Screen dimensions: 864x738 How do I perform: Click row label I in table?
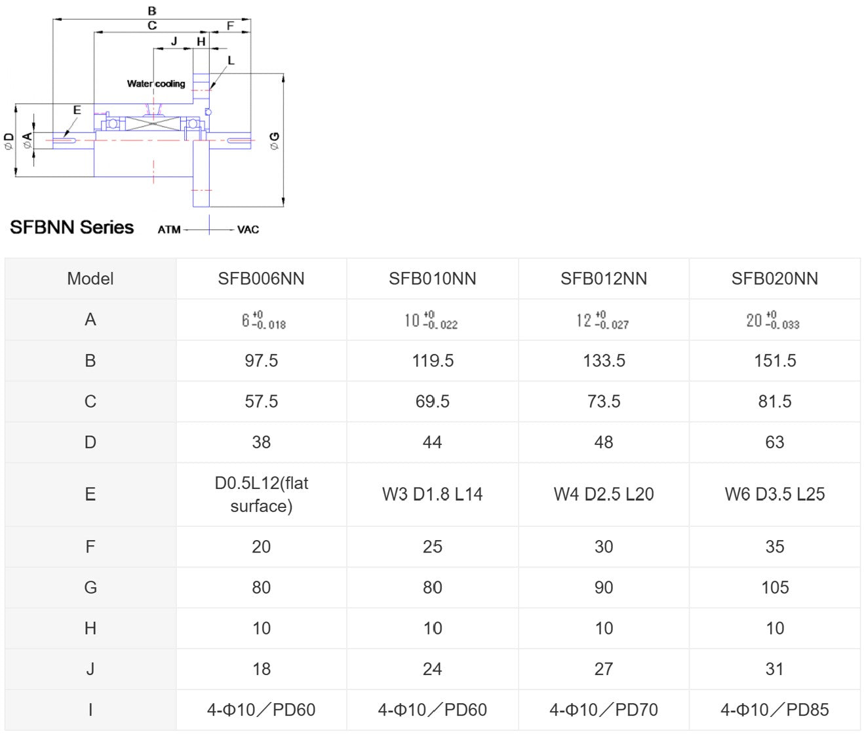tap(90, 710)
